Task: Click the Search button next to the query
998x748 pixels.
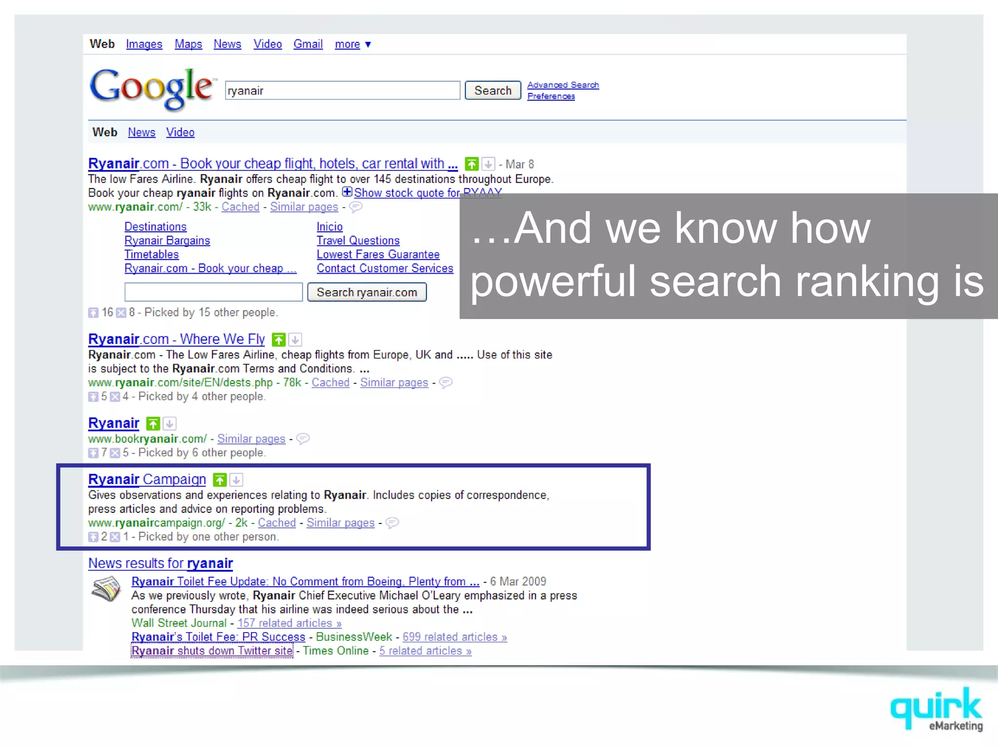Action: 493,91
